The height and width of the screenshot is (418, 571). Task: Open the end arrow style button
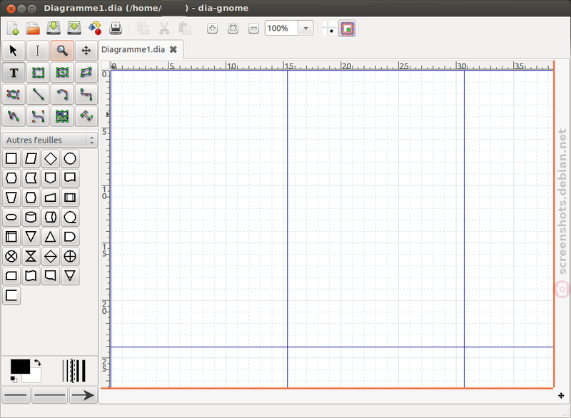point(84,395)
